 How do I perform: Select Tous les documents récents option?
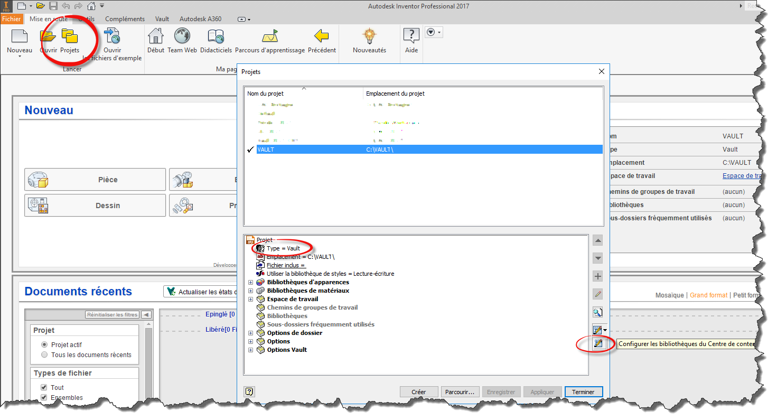pos(44,355)
